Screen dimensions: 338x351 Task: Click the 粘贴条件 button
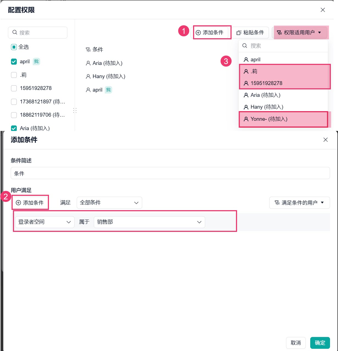pos(250,32)
